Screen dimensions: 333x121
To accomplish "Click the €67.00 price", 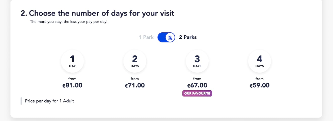I will point(197,85).
